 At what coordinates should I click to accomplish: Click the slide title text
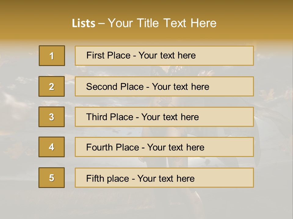(144, 23)
